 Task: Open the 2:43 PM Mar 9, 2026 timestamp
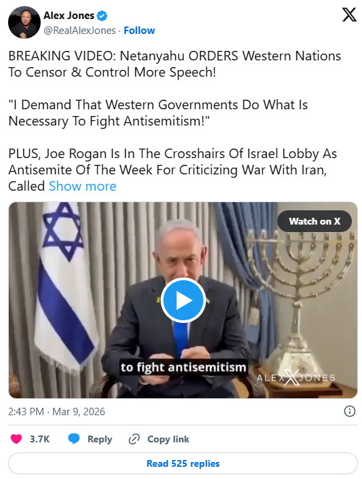pos(56,411)
